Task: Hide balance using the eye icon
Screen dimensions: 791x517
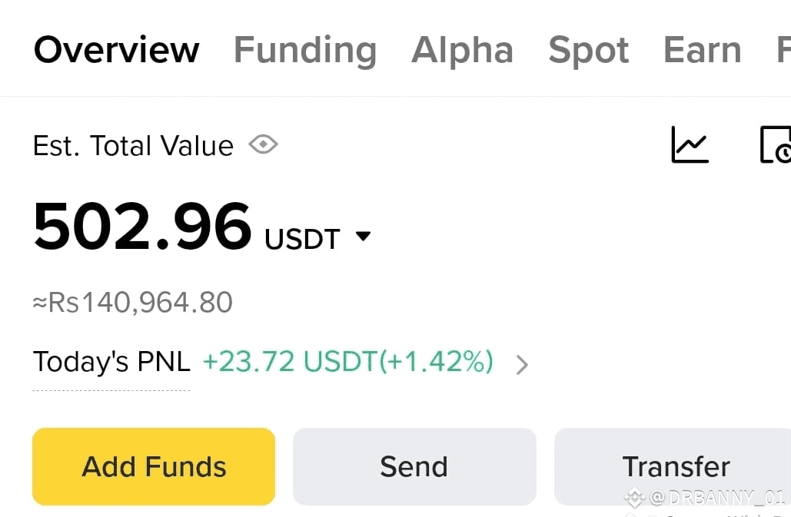Action: click(x=264, y=145)
